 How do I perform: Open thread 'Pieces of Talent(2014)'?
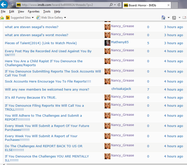click(41, 43)
